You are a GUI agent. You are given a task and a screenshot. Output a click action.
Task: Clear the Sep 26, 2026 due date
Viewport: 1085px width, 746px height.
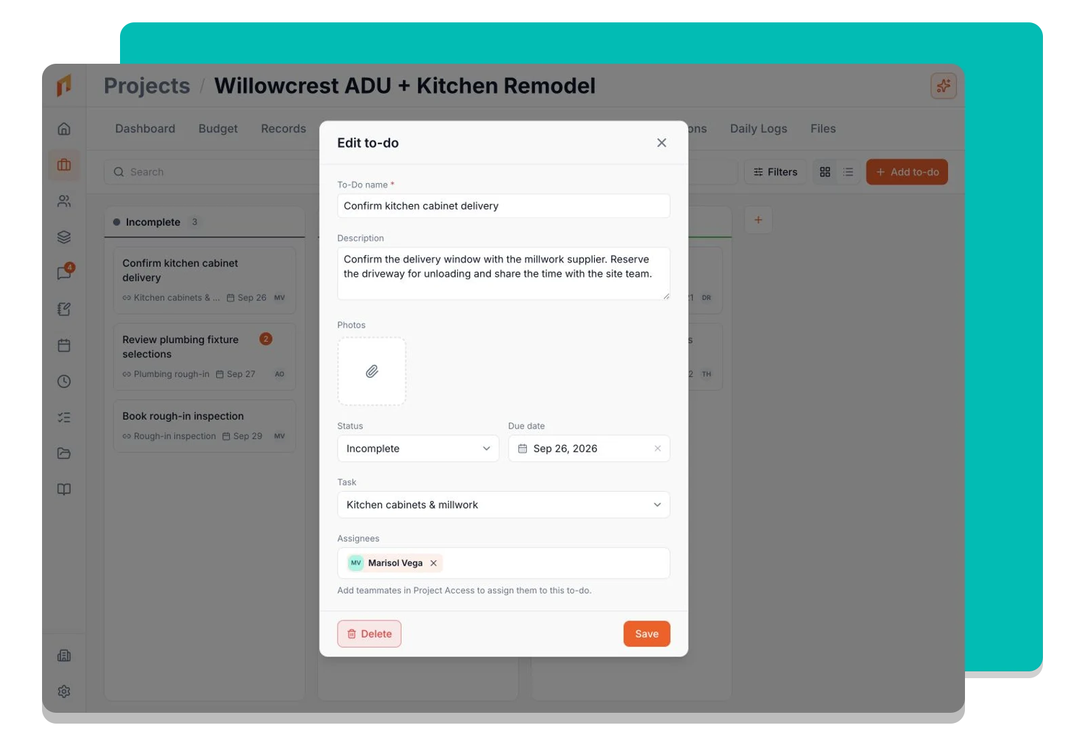point(658,448)
